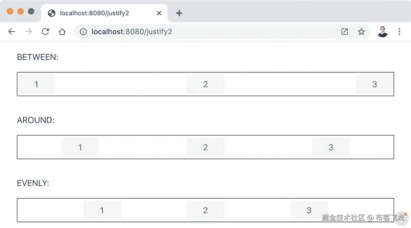Bookmark this page with the star
This screenshot has width=411, height=228.
361,31
